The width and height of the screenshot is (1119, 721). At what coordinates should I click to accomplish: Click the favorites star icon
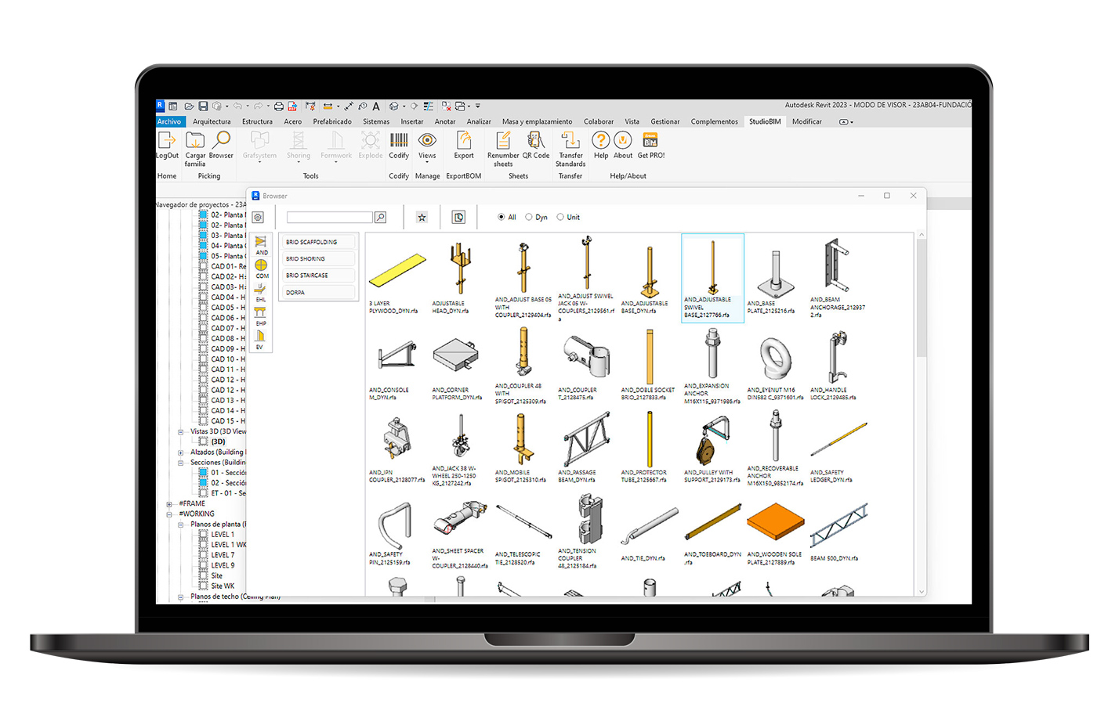[x=422, y=218]
